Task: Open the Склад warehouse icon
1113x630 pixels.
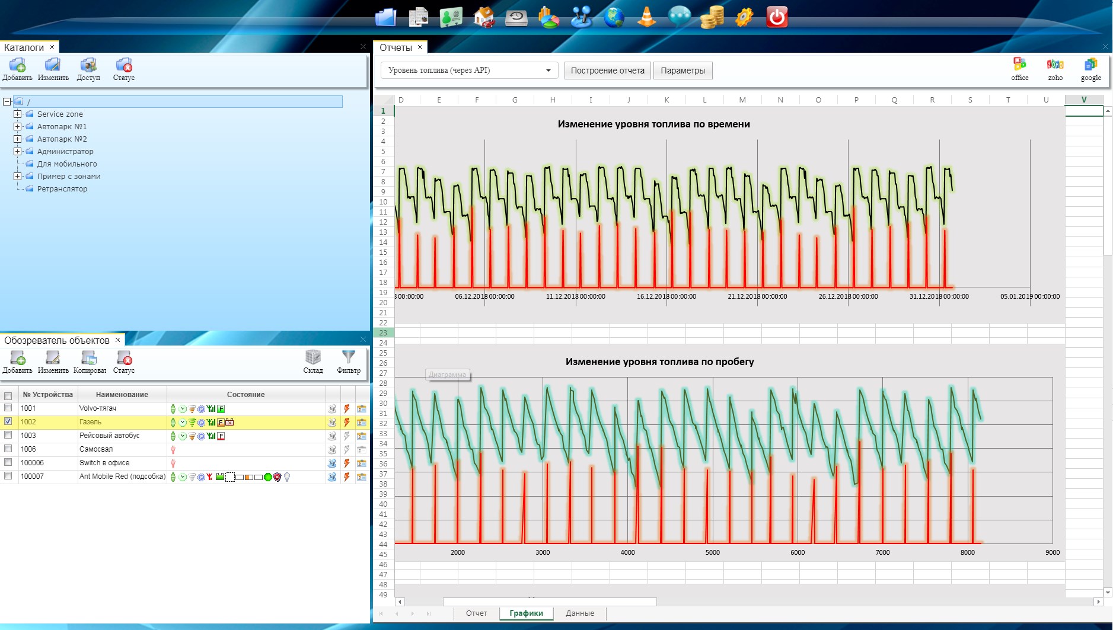Action: tap(313, 361)
